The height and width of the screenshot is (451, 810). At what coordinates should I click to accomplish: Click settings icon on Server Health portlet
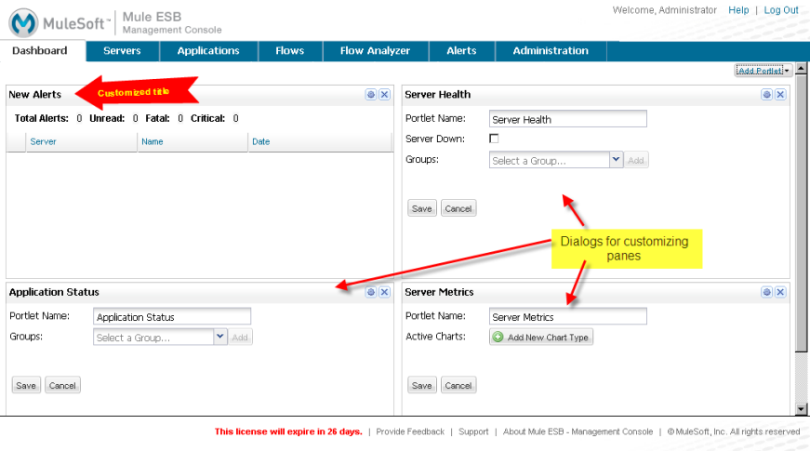point(766,94)
